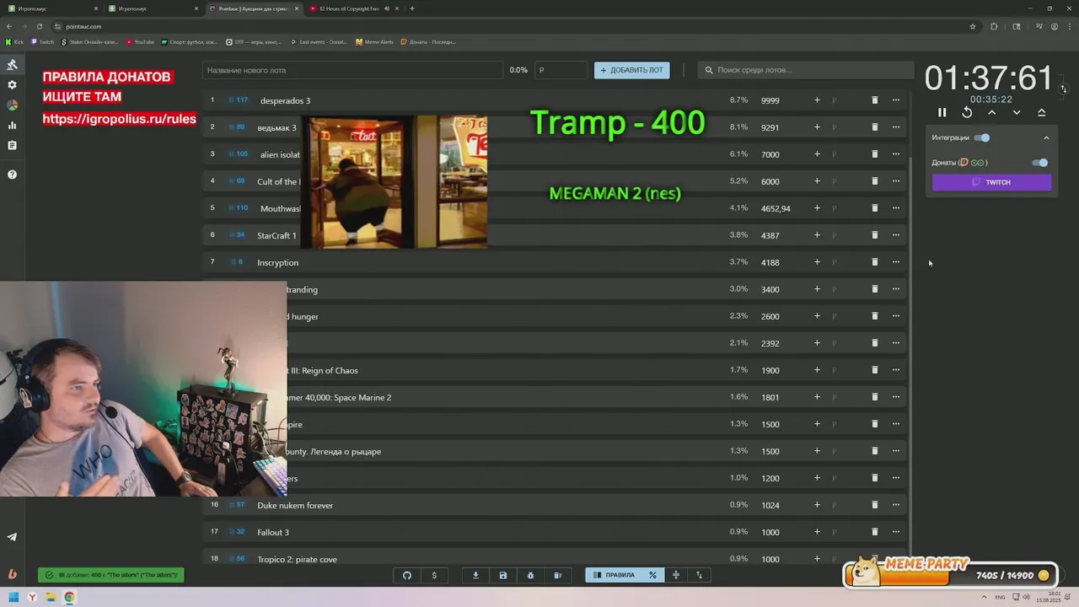
Task: Toggle the Интеграции switch
Action: [982, 137]
